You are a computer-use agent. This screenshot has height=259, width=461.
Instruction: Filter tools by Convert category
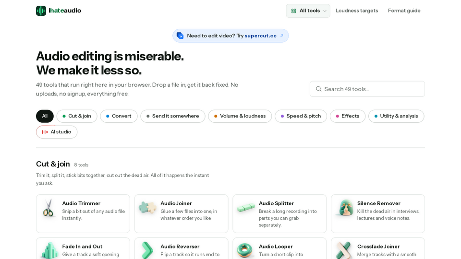pyautogui.click(x=119, y=116)
